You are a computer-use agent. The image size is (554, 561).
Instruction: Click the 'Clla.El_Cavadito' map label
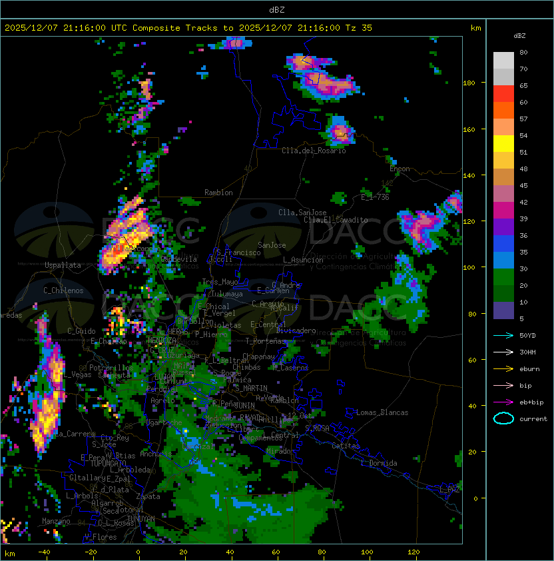click(x=336, y=220)
